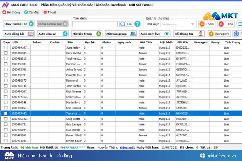Click the green play icon on Chạy Tương Tác
Screen dimensions: 242x161
[x=31, y=24]
